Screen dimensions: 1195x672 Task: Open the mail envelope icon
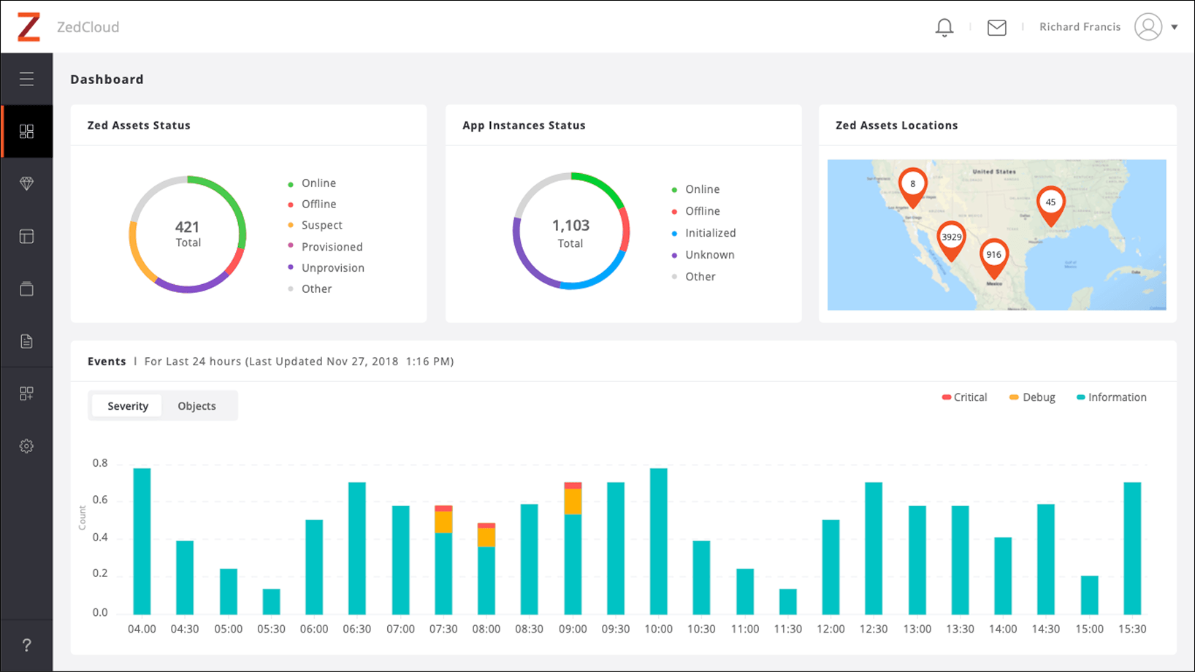point(996,28)
